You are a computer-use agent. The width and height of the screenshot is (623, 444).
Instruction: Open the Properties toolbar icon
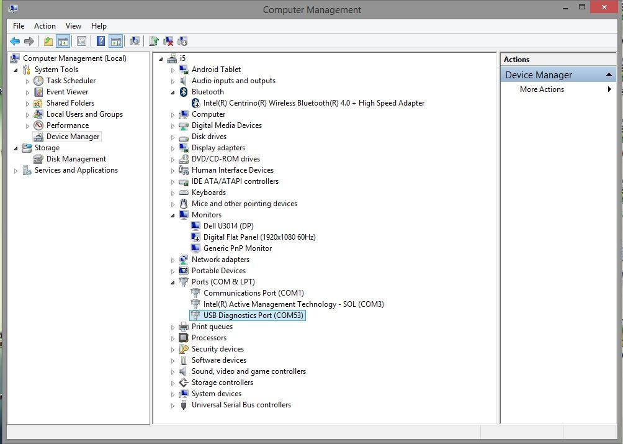[81, 42]
